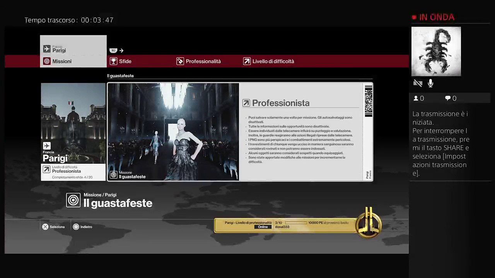Click the Professionista difficulty level tile
The height and width of the screenshot is (278, 495).
pos(73,172)
